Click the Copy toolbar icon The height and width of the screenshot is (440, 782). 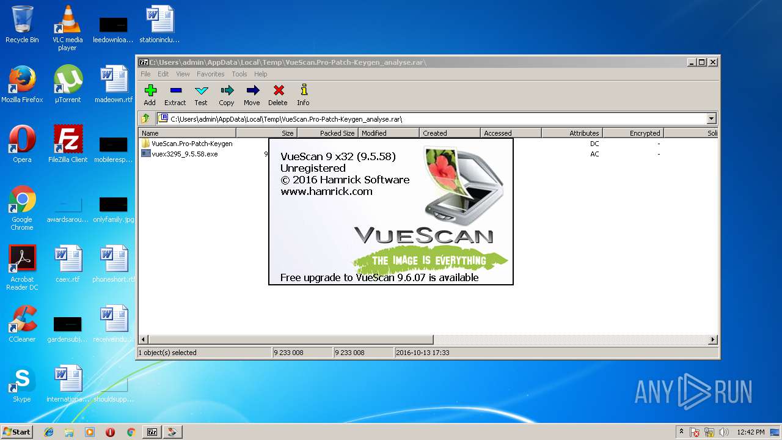tap(227, 95)
